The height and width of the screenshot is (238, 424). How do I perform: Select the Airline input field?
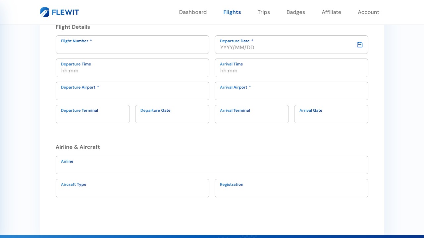pyautogui.click(x=212, y=165)
